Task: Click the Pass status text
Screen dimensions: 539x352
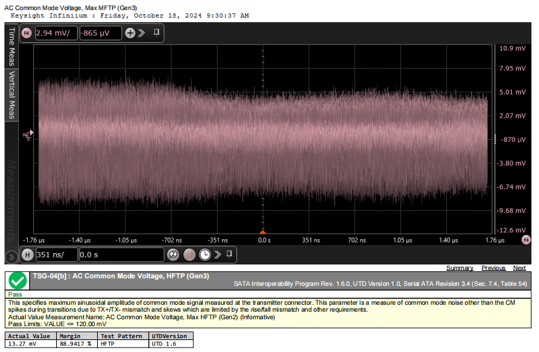Action: [15, 294]
